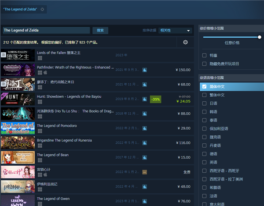Uncheck the 简体中文 language filter
The height and width of the screenshot is (206, 264).
(x=204, y=86)
